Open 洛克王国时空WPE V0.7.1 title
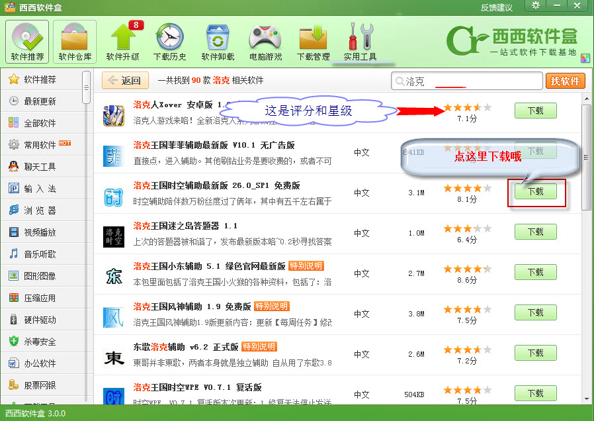The height and width of the screenshot is (421, 594). click(x=197, y=388)
